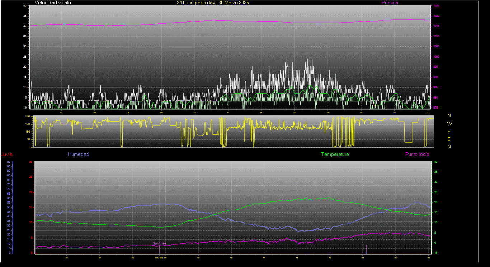This screenshot has height=267, width=490.
Task: Select the "24 hour graph day : 30 Marzo 2025" heading
Action: click(x=213, y=3)
